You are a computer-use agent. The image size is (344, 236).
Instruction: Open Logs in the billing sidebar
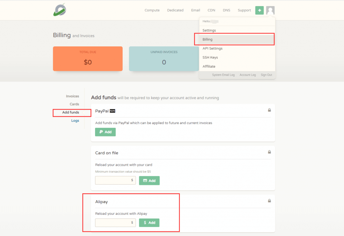pos(75,121)
